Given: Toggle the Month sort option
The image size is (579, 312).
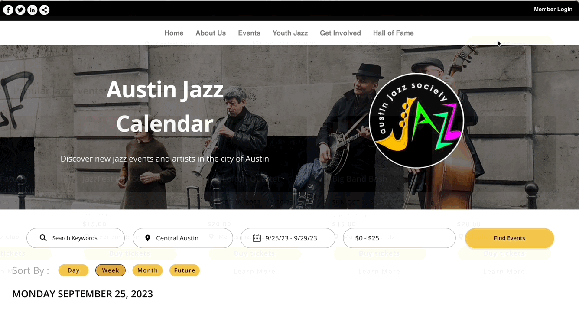Looking at the screenshot, I should [148, 270].
